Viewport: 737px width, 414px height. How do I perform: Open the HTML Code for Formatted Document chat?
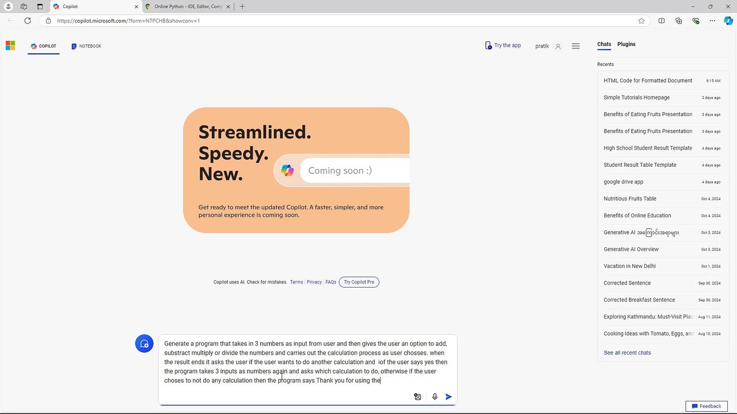[x=662, y=80]
